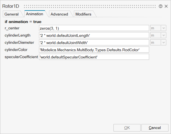
Task: Go to the Modifiers tab
Action: [x=83, y=14]
